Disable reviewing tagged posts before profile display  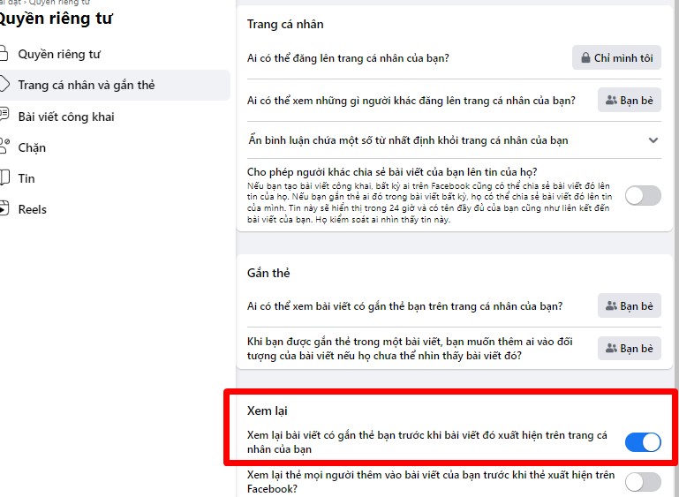click(643, 442)
